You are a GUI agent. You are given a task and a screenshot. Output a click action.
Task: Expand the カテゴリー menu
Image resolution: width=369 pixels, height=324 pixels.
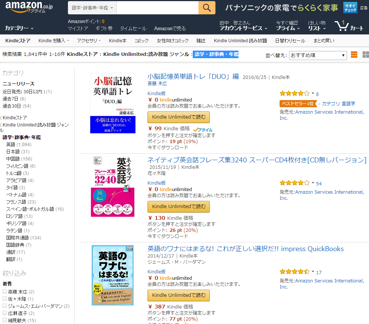(x=19, y=28)
